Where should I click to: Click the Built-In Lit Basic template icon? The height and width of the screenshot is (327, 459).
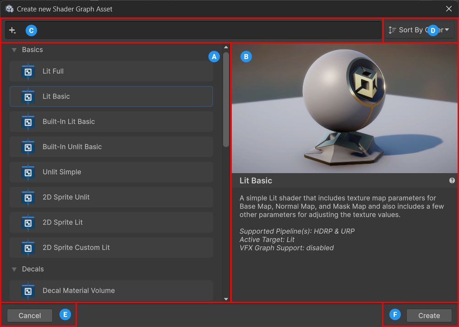click(x=28, y=122)
